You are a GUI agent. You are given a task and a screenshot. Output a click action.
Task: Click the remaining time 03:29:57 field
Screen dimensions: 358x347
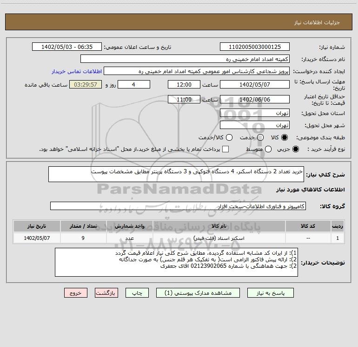(x=86, y=85)
